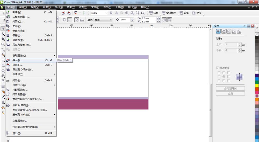Select the Text tool in the toolbox

tap(3, 81)
